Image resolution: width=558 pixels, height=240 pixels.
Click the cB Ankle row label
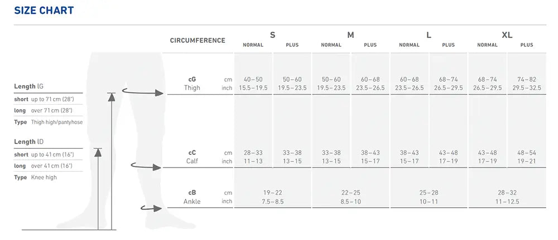(x=192, y=197)
